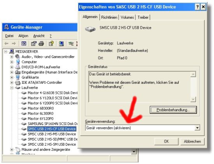The width and height of the screenshot is (214, 164).
Task: Select SMSC USB 2 HS-SD/MMC USB Device
Action: (x=53, y=139)
